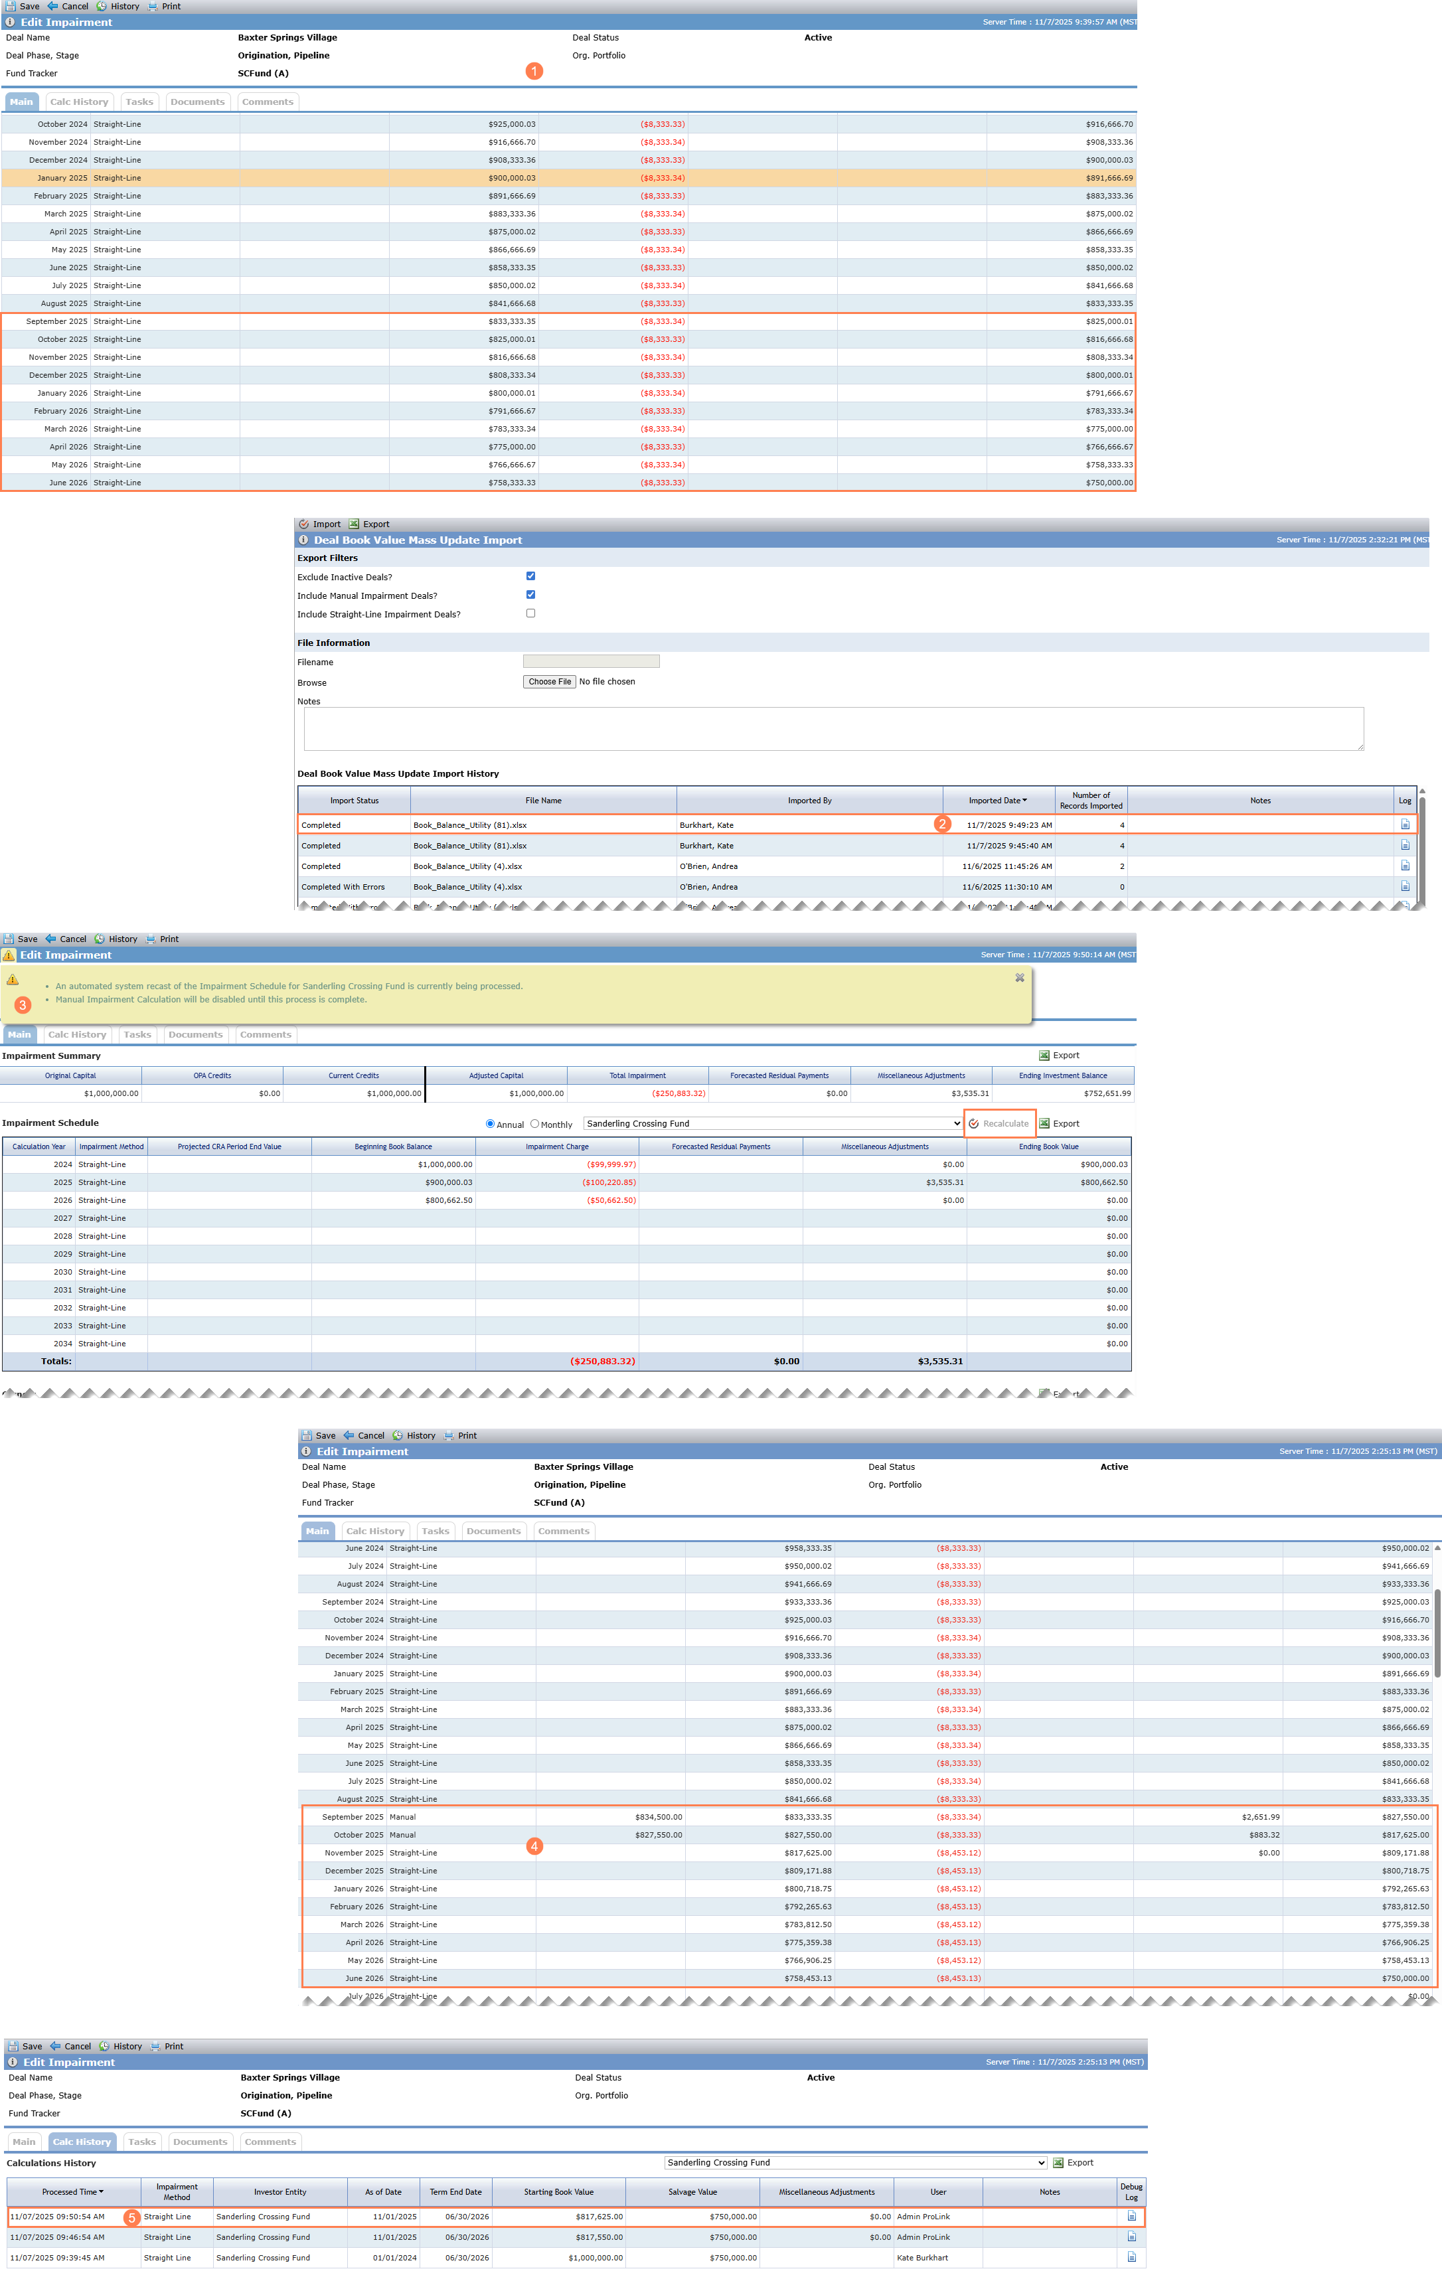Click the 'O'Brien, Andrea' cell in the 11:45:26 AM row
The image size is (1442, 2283).
click(x=810, y=866)
